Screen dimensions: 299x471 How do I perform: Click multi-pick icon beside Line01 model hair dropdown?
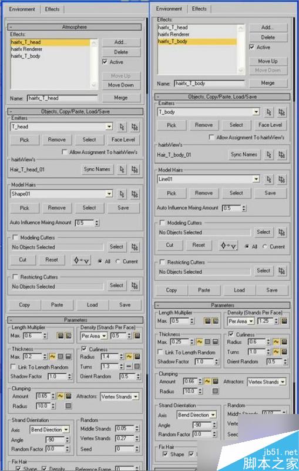[x=281, y=180]
